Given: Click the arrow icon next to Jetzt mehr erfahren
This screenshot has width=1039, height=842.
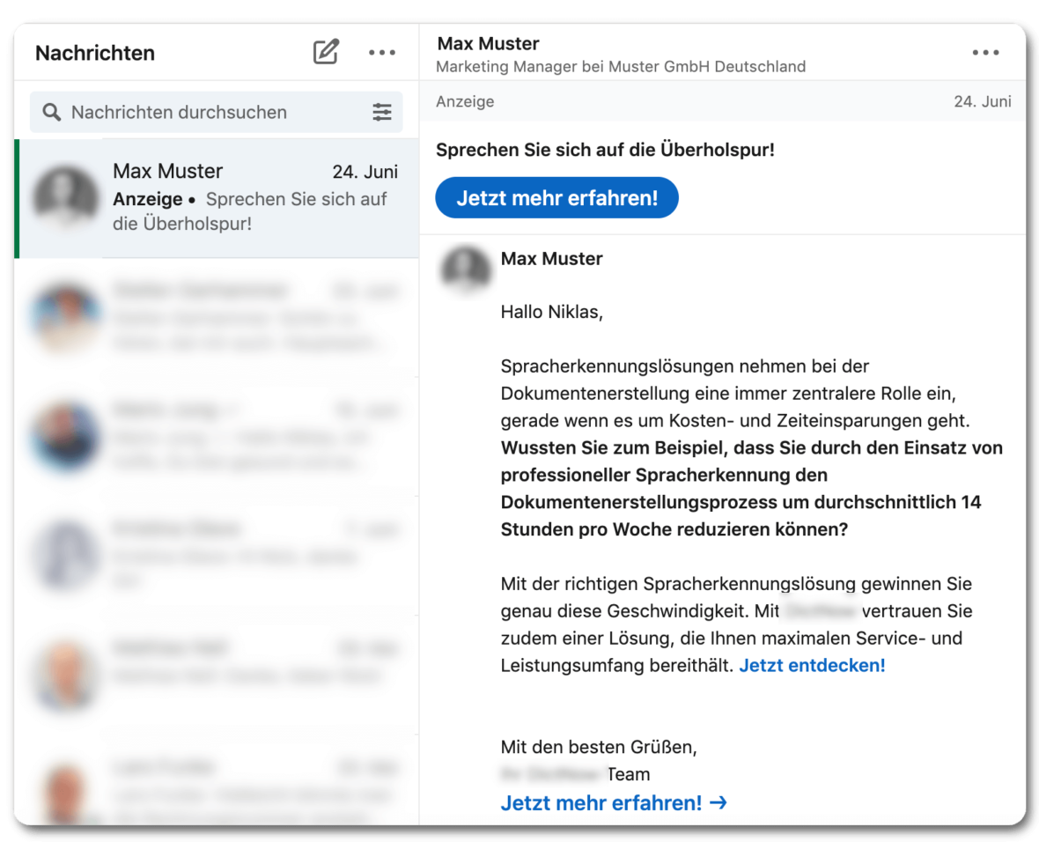Looking at the screenshot, I should click(x=719, y=802).
